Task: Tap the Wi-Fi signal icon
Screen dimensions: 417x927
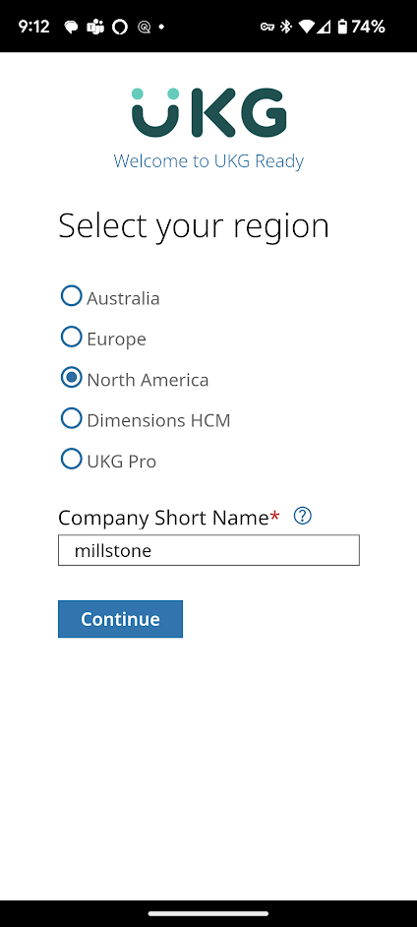Action: [306, 27]
